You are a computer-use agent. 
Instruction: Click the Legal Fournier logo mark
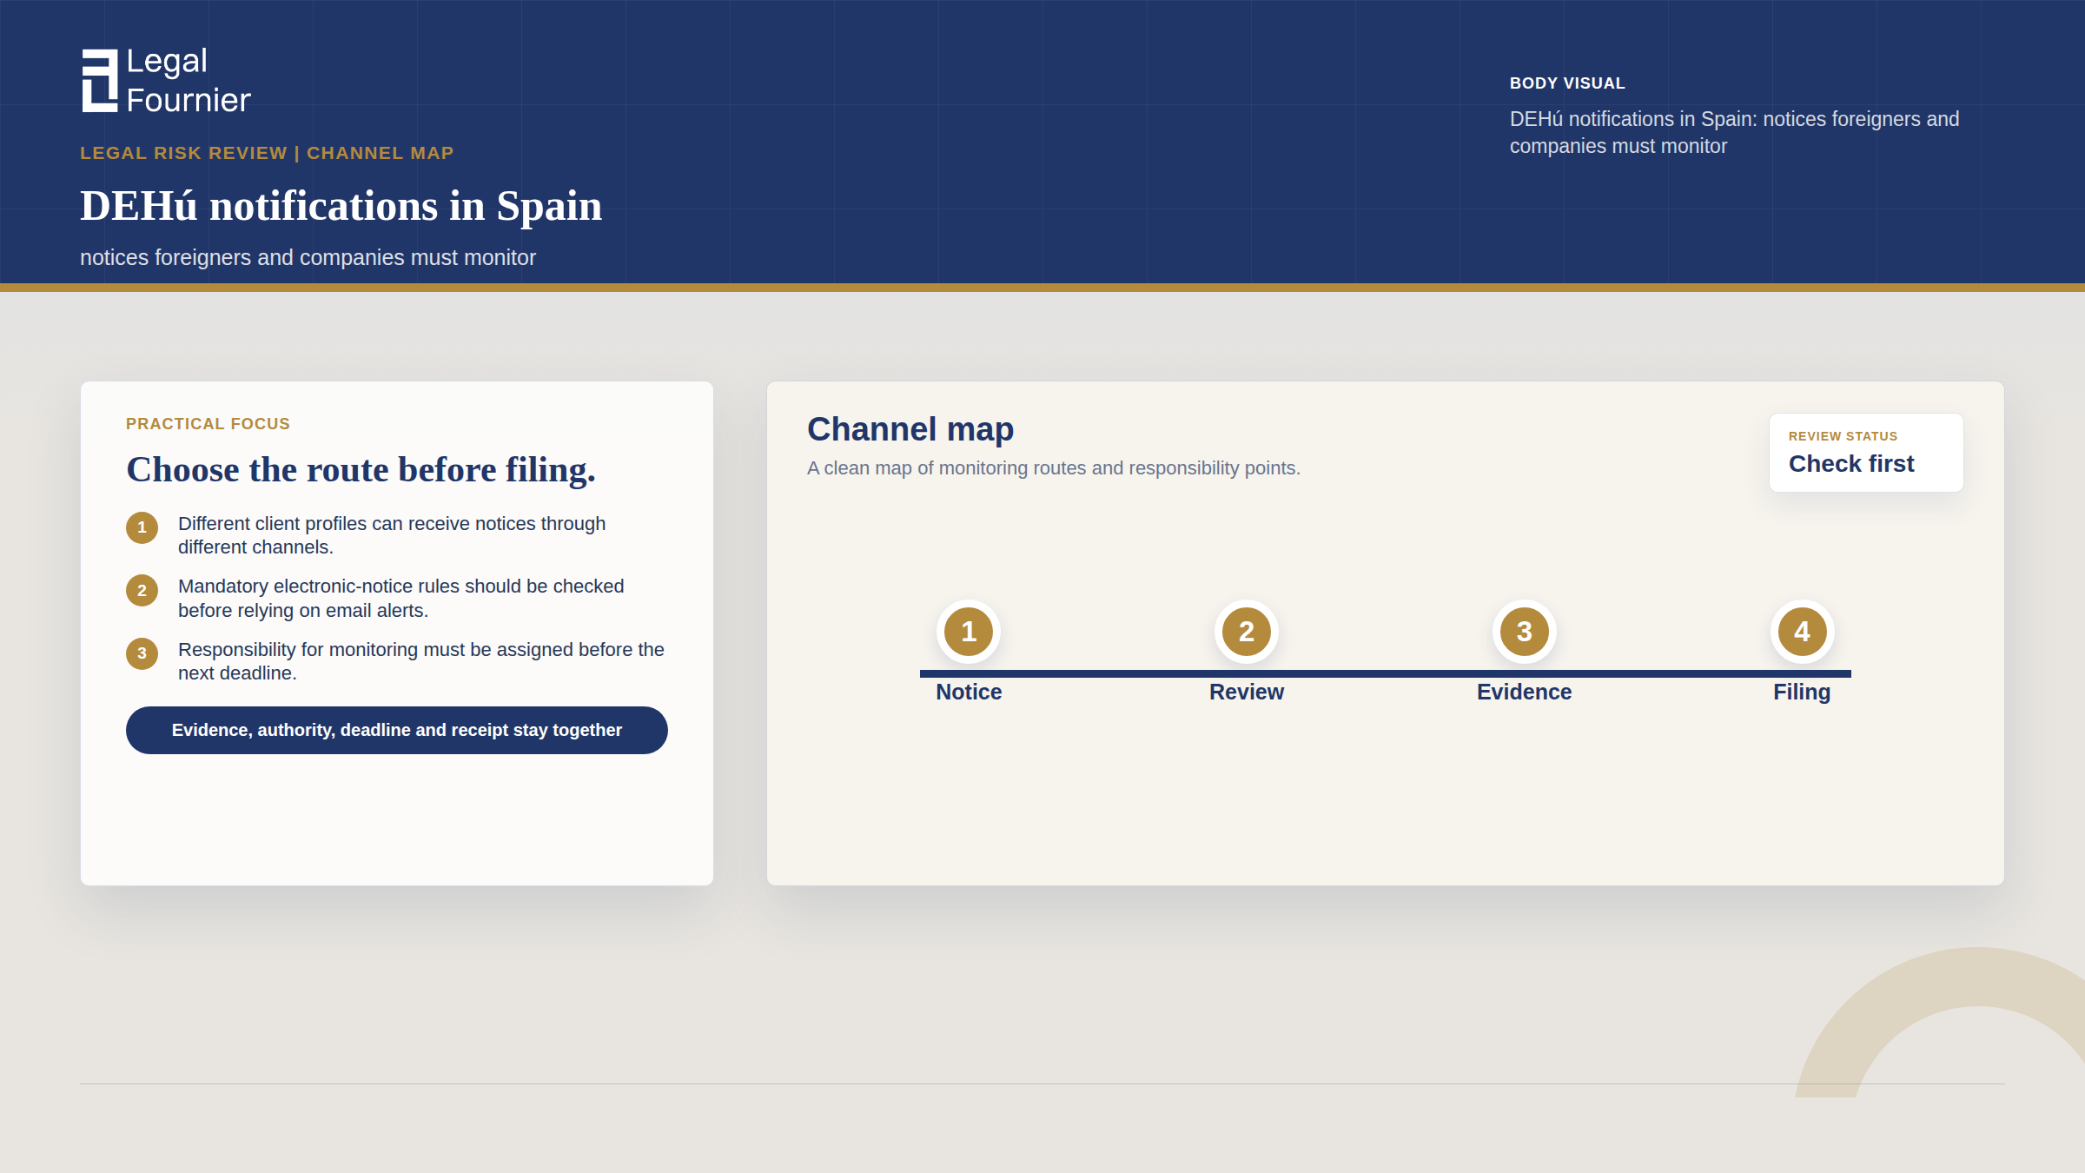[100, 81]
